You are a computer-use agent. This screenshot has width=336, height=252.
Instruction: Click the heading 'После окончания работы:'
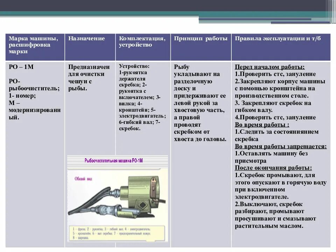(273, 168)
